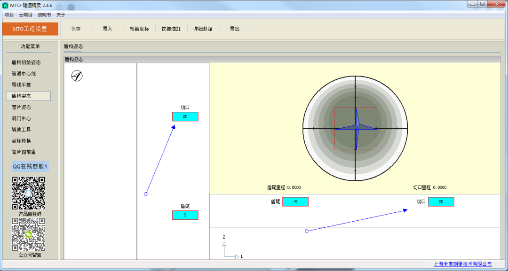Go to 管片姿态 in the sidebar
This screenshot has width=508, height=271.
pos(22,107)
